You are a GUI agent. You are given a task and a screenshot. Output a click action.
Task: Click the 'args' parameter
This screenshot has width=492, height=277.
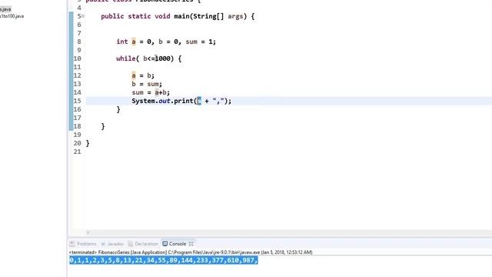point(235,16)
